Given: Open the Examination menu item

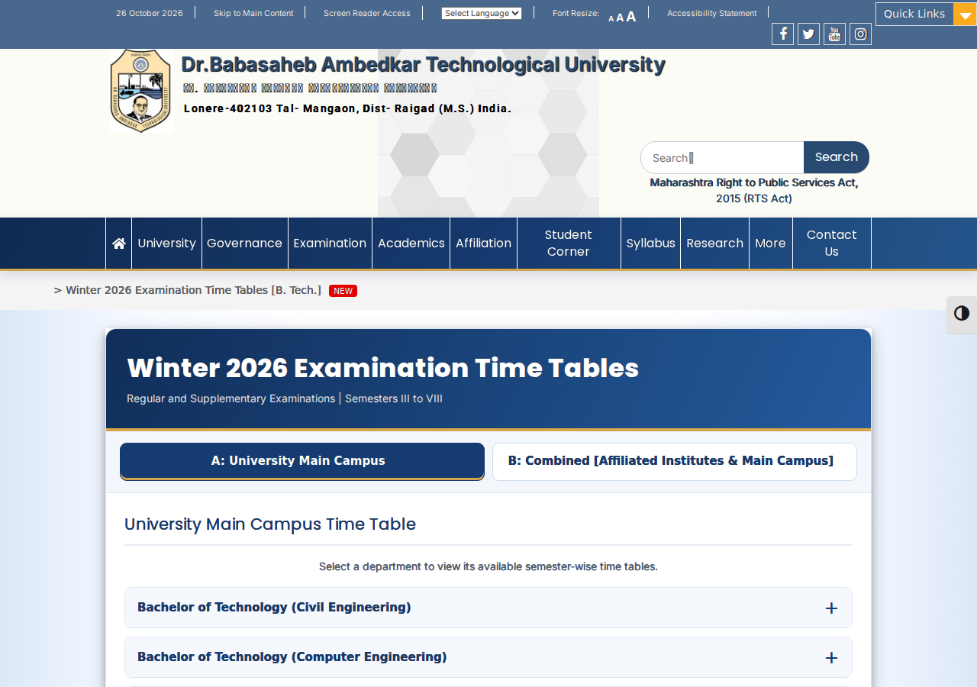Looking at the screenshot, I should tap(330, 244).
